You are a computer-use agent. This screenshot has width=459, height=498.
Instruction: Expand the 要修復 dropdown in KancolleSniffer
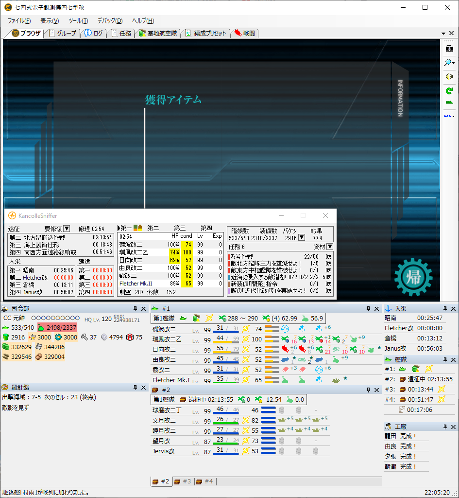pyautogui.click(x=67, y=229)
